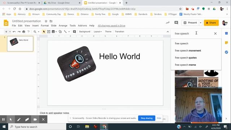231x130 pixels.
Task: Open the Help menu
Action: click(92, 26)
